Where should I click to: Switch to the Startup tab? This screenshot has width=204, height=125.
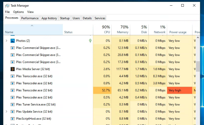[65, 18]
